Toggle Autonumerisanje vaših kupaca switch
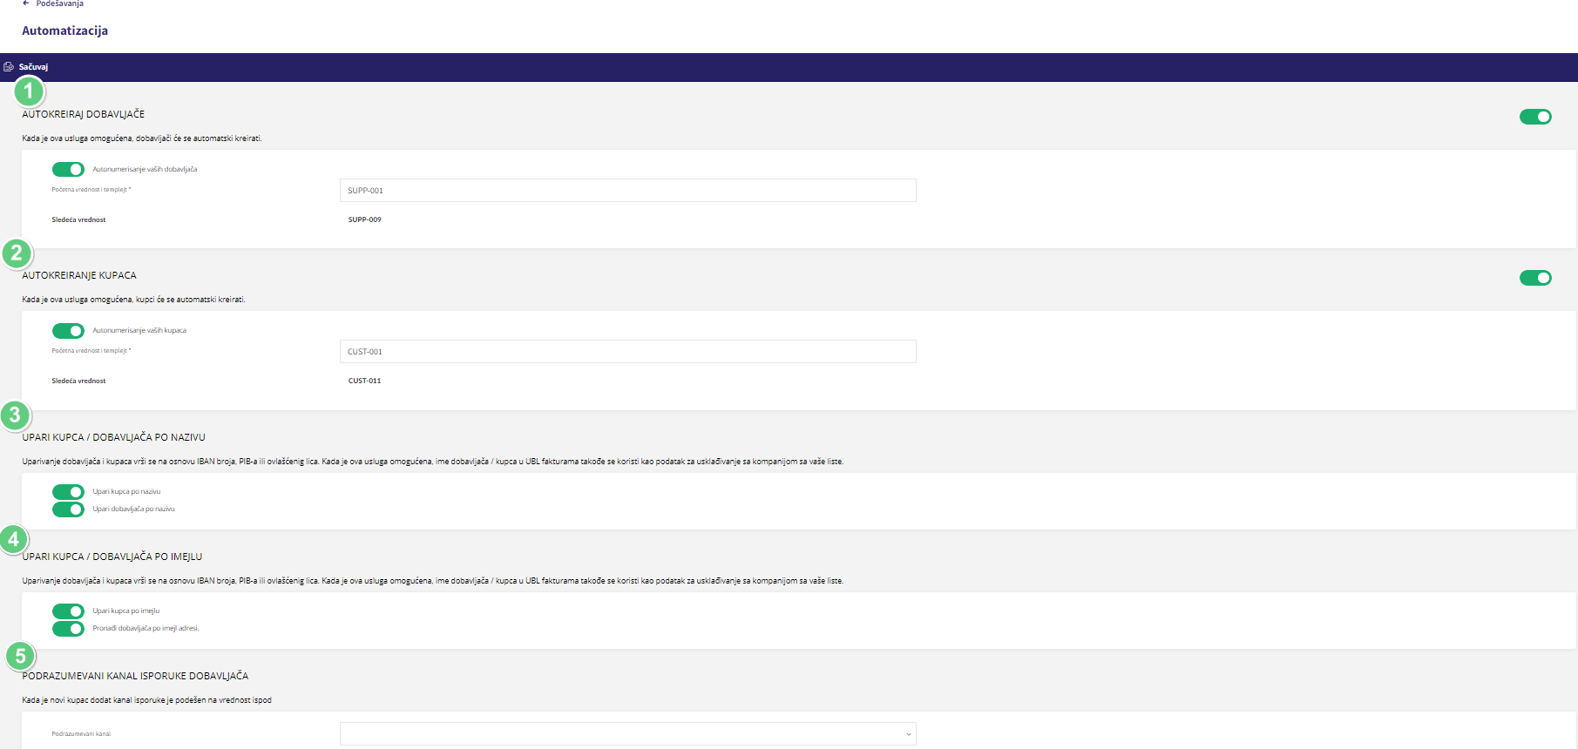 [68, 330]
